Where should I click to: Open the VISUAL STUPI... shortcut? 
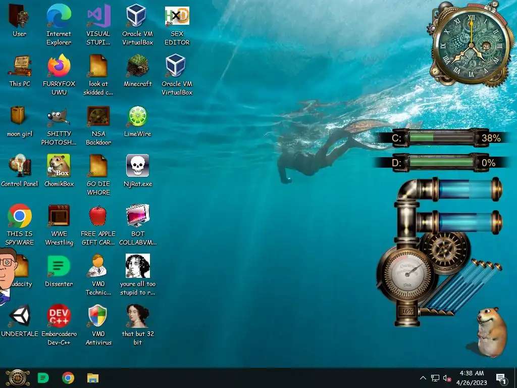pyautogui.click(x=98, y=25)
